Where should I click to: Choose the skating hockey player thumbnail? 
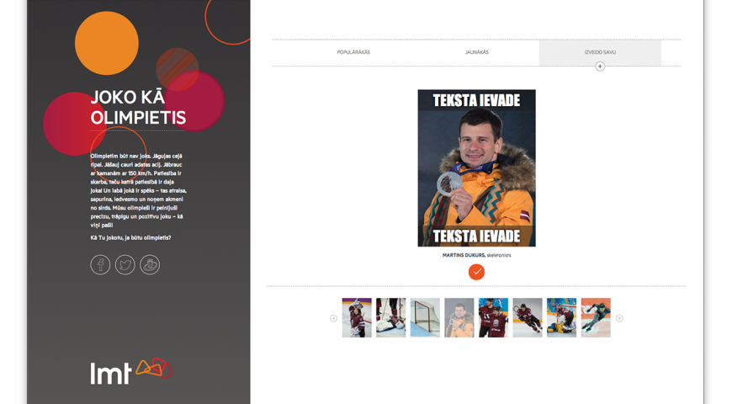[528, 318]
